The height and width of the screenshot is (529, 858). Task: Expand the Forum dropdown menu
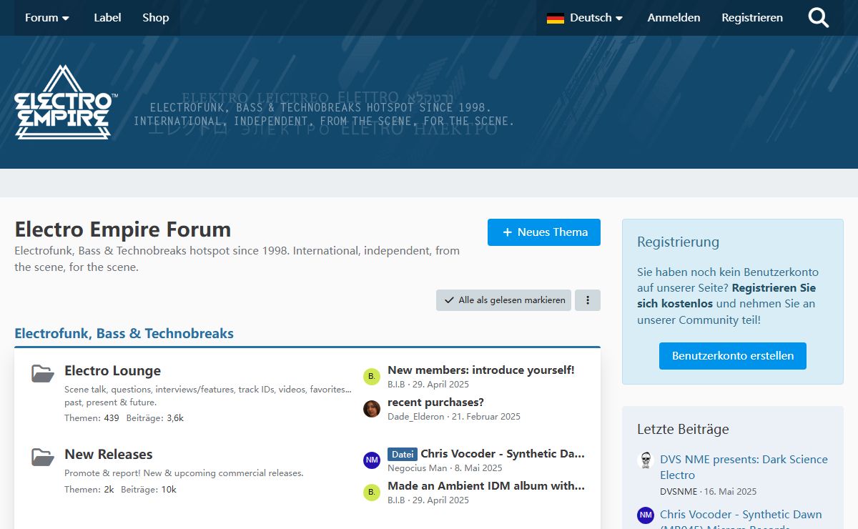coord(47,18)
